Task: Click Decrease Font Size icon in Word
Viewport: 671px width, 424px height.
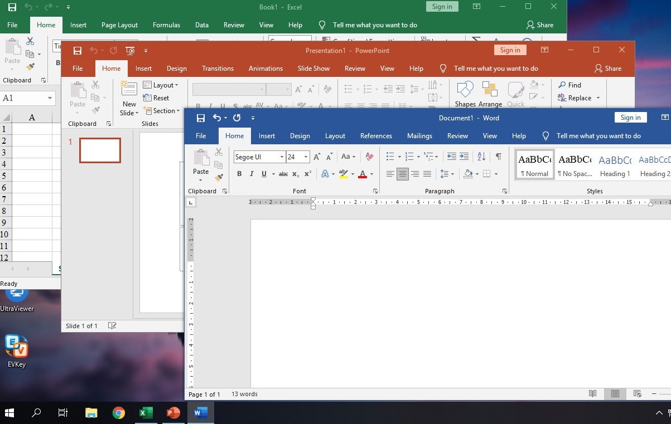Action: point(329,157)
